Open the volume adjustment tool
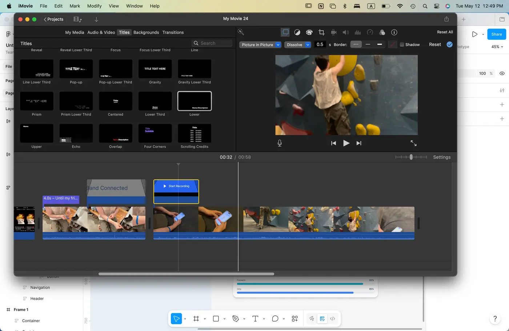 [x=345, y=32]
